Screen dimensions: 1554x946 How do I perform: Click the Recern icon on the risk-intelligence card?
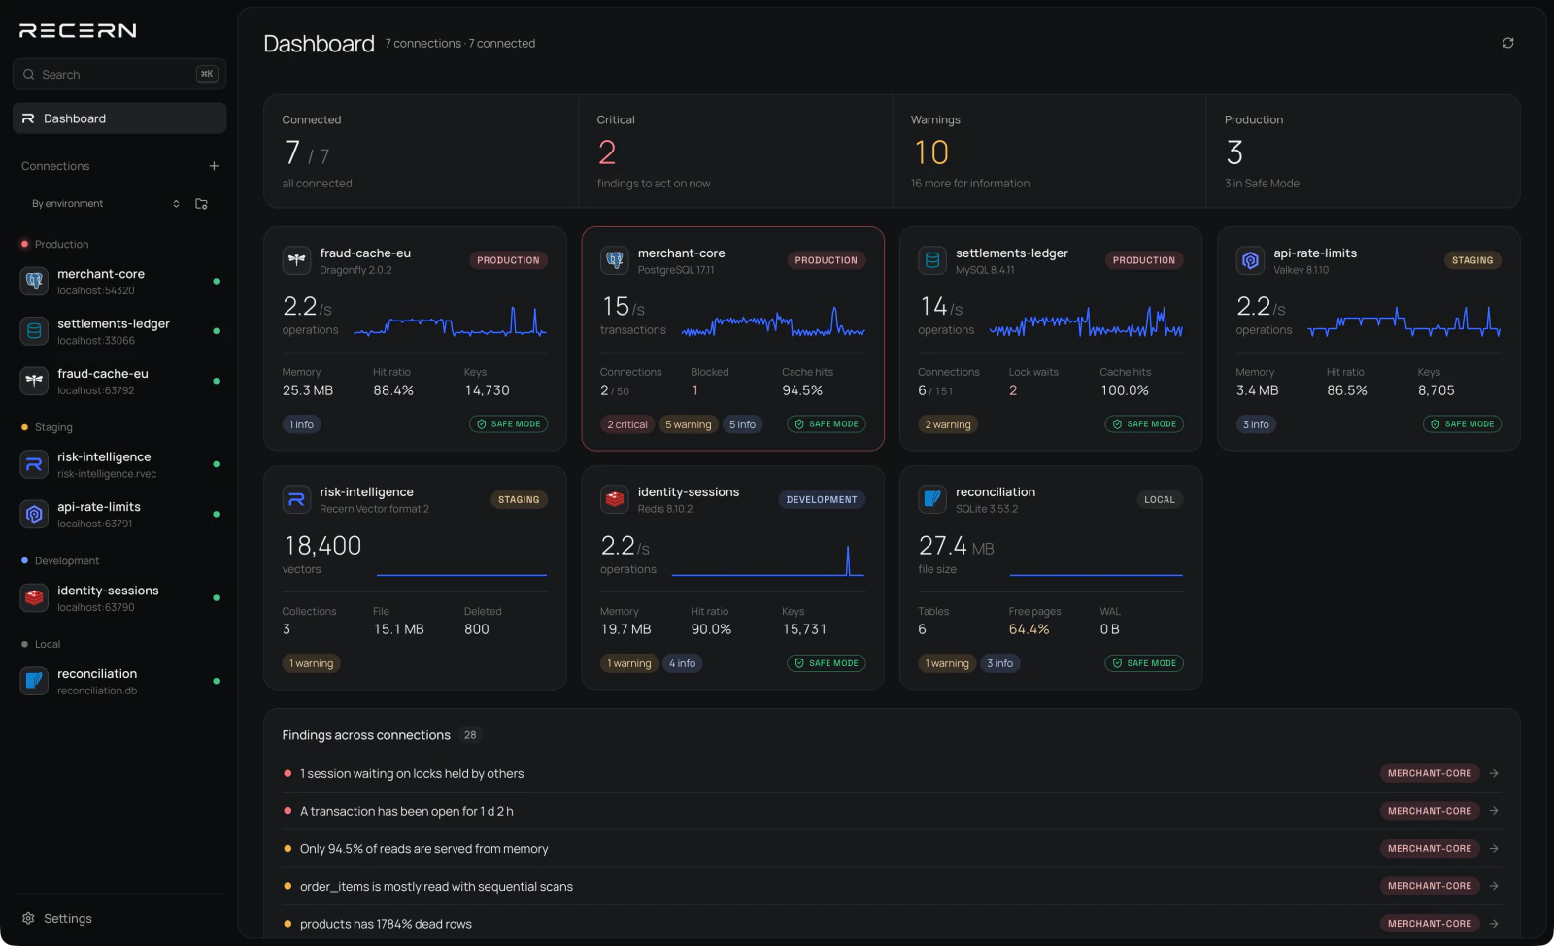[296, 499]
